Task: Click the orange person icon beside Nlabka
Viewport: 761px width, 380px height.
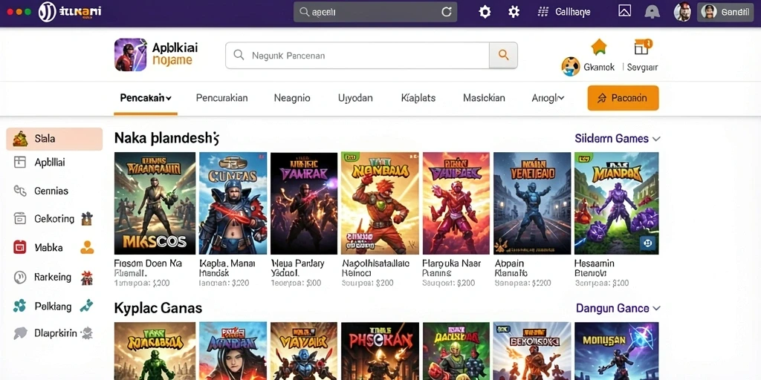Action: pos(87,247)
